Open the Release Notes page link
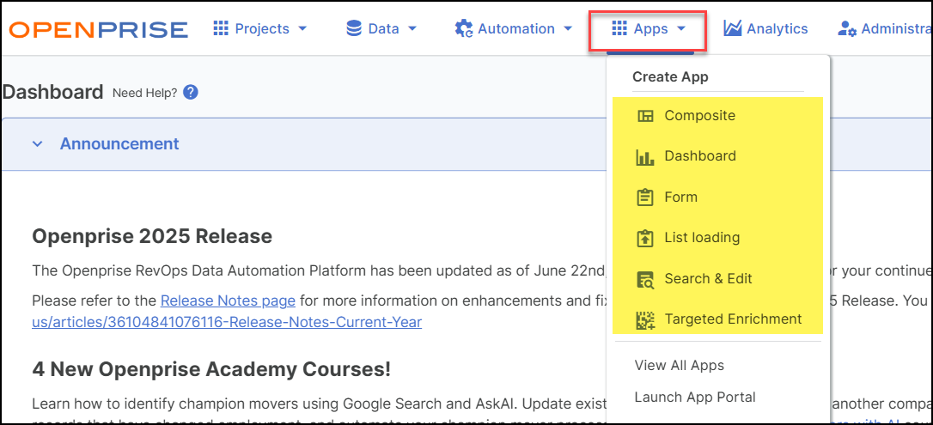Screen dimensions: 933x425 228,301
